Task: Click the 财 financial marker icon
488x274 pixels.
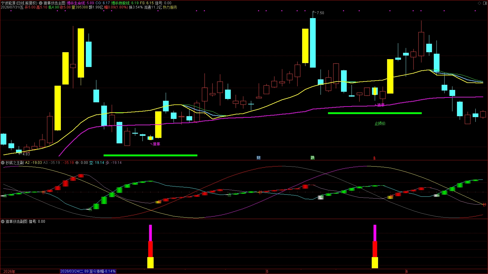Action: coord(258,158)
